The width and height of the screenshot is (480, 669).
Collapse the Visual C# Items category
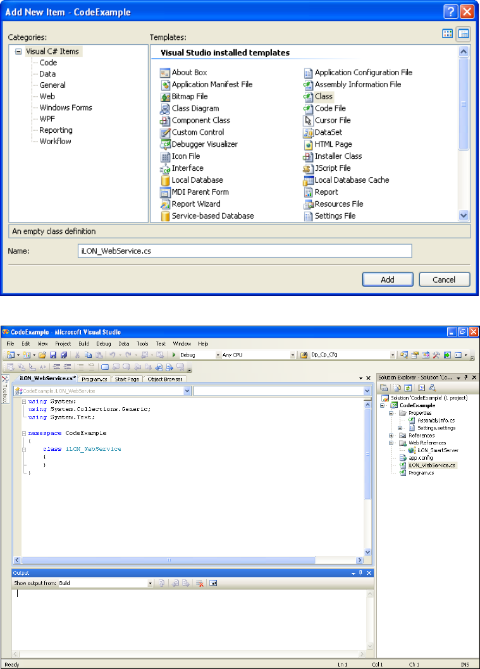tap(18, 52)
